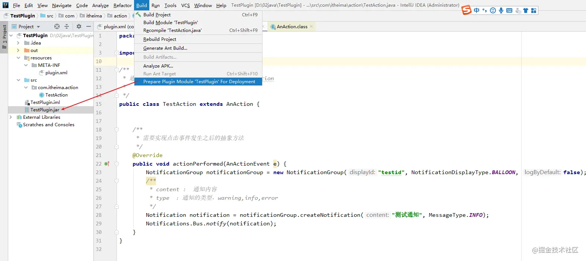
Task: Click the out folder icon
Action: point(27,50)
